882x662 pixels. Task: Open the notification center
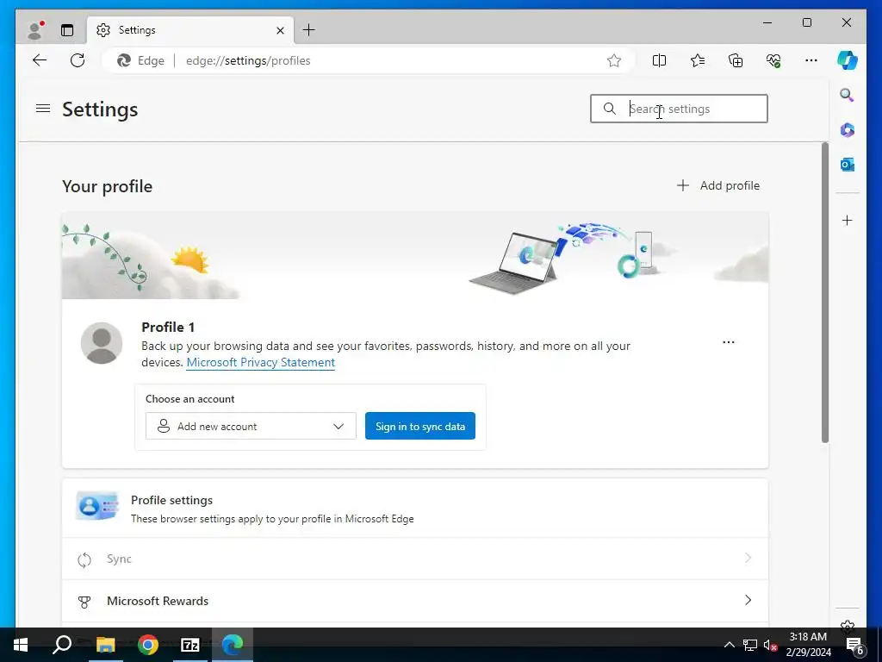pos(855,645)
